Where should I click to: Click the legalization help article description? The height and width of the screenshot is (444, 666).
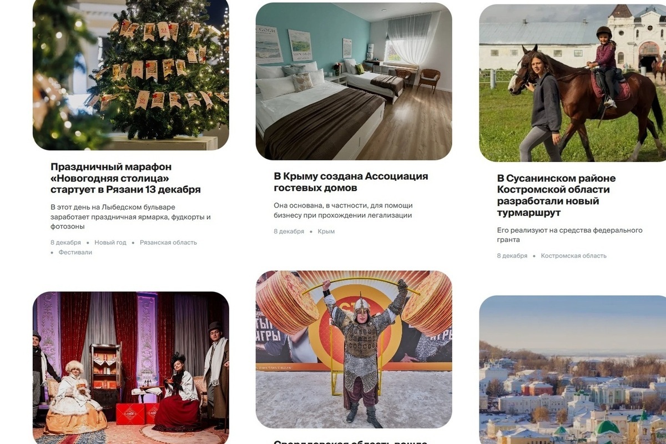point(343,210)
